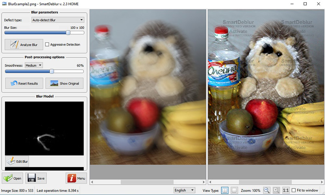This screenshot has height=195, width=325.
Task: Click the Analyze Blur icon button
Action: (14, 44)
